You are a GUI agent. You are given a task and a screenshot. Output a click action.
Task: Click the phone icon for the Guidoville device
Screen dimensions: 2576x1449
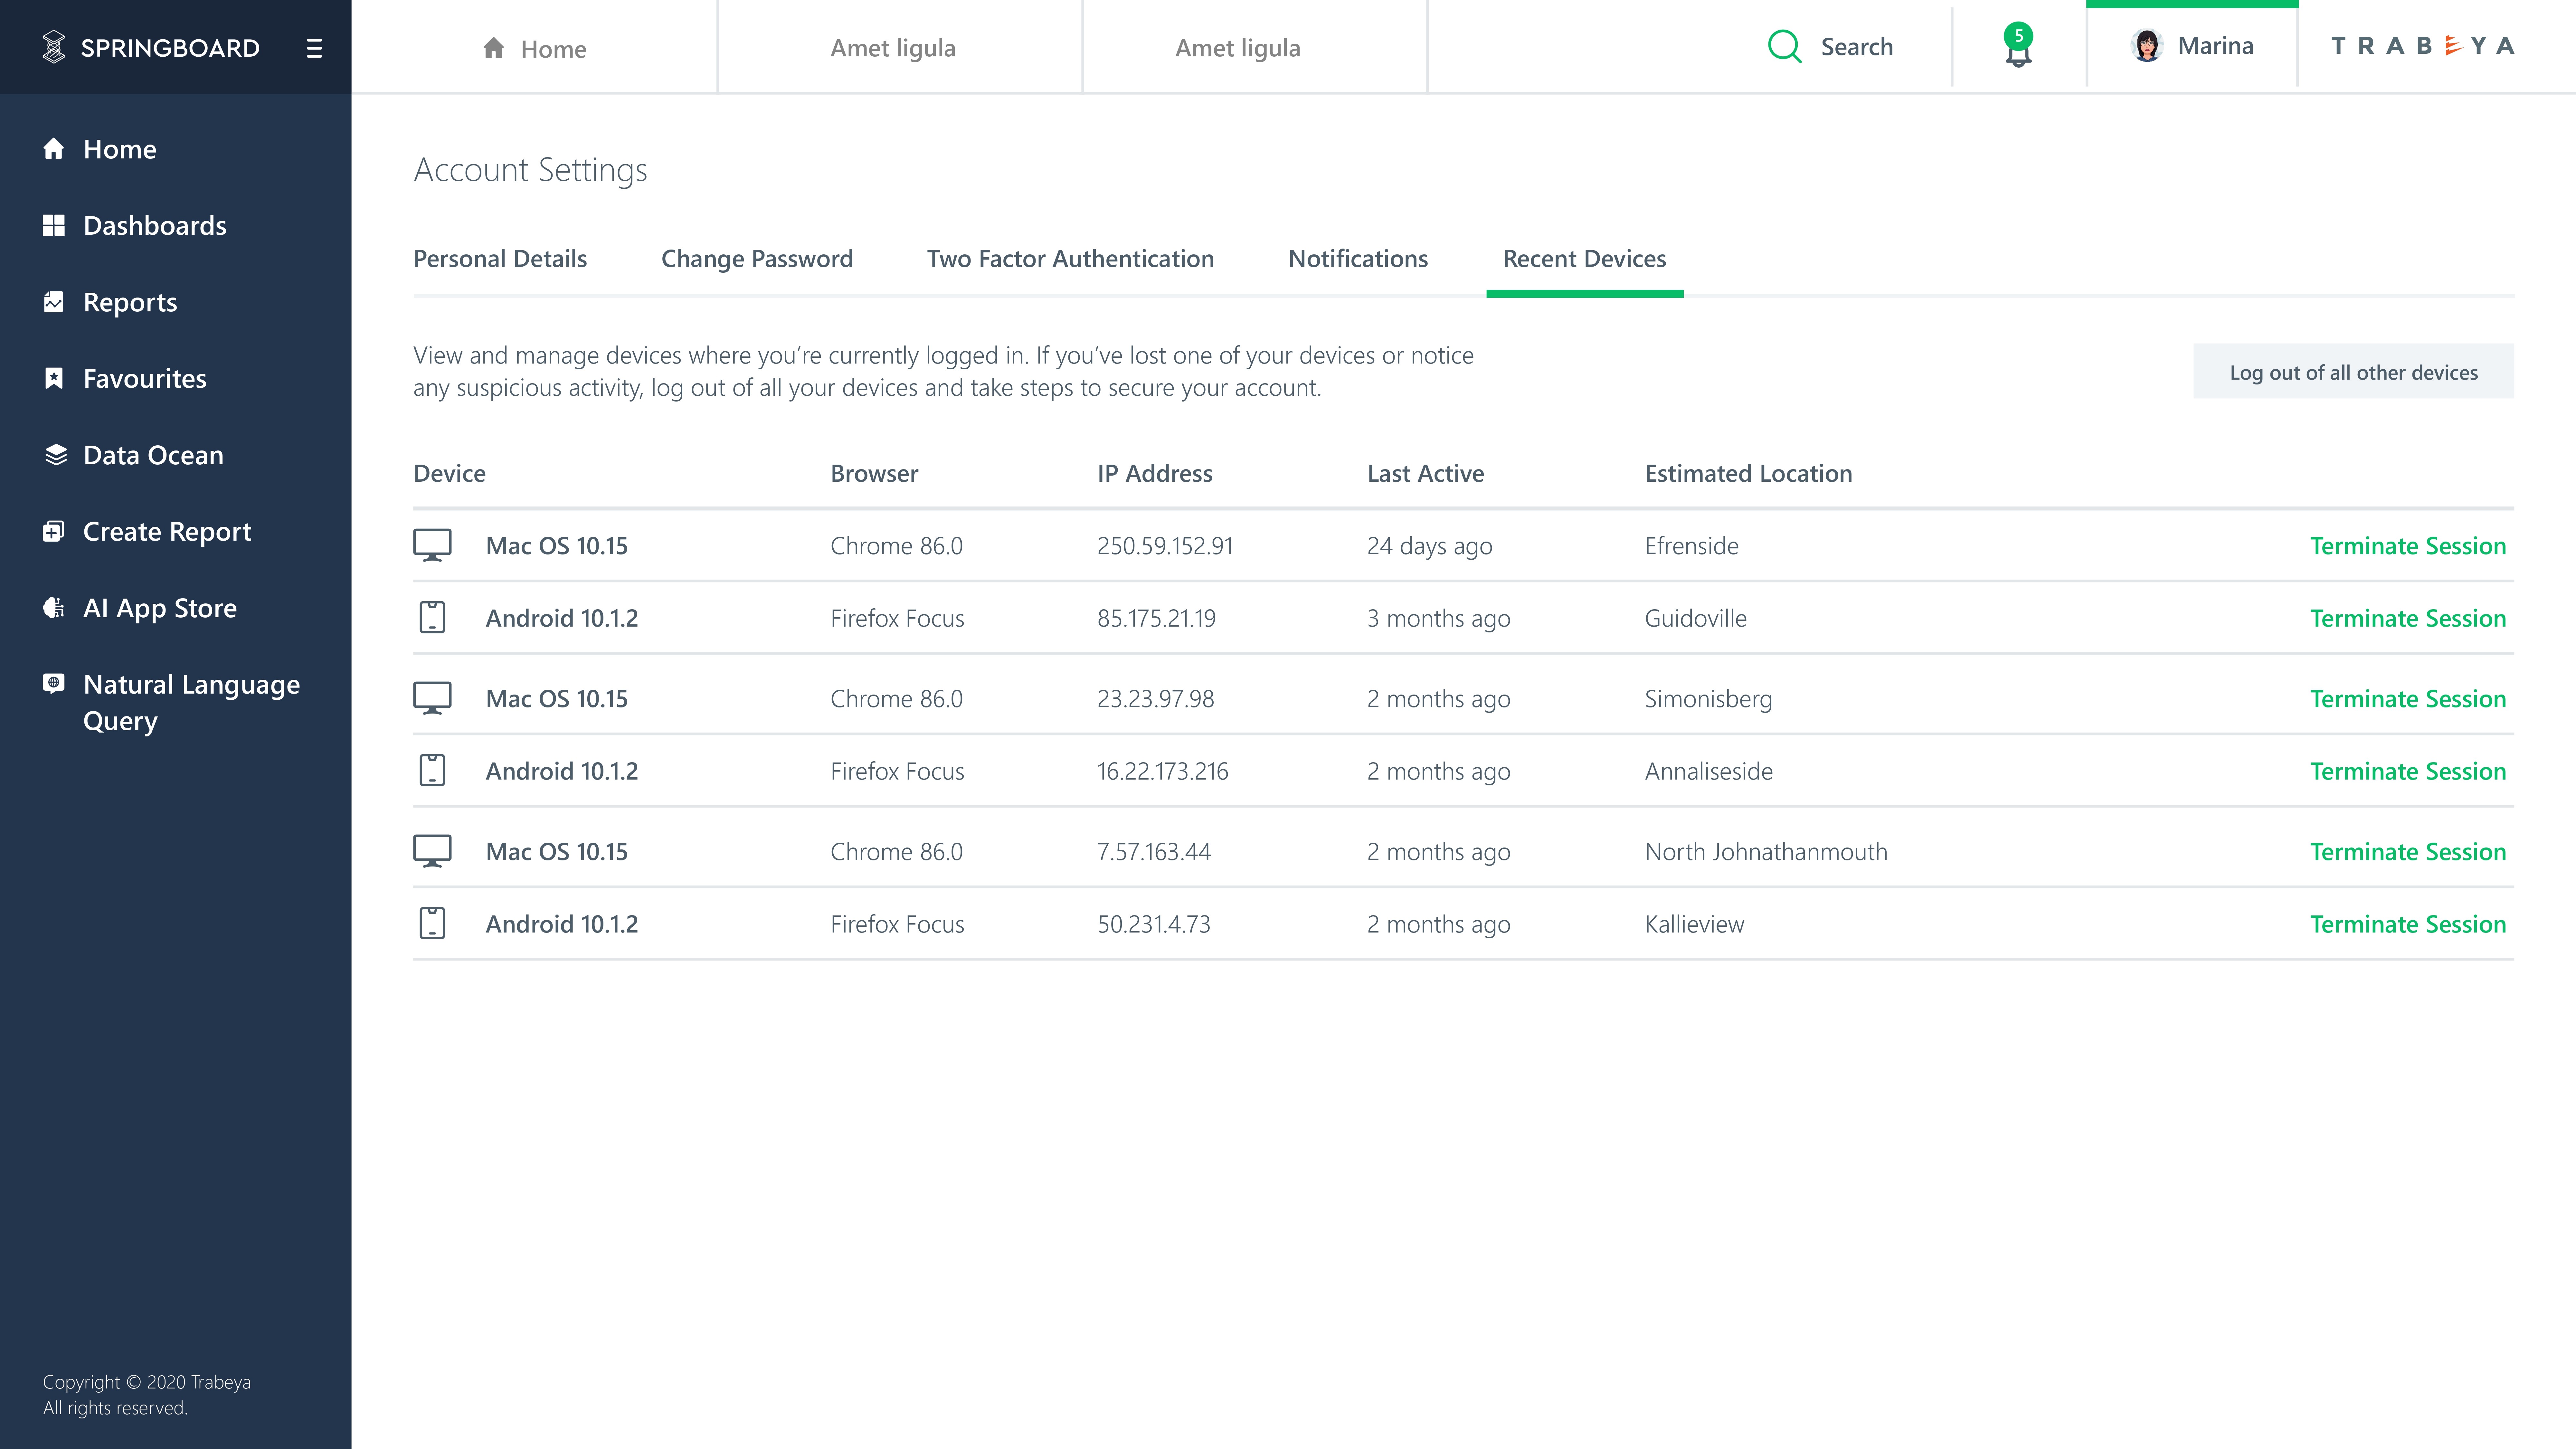[x=432, y=617]
